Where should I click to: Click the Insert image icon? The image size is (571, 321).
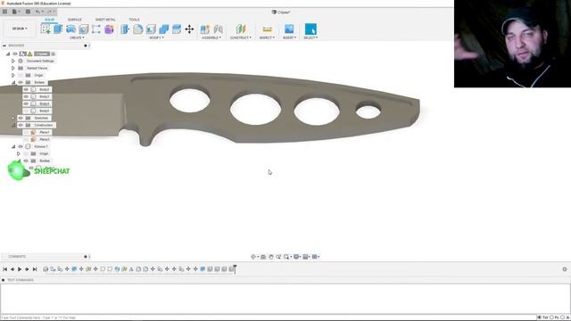pos(289,29)
